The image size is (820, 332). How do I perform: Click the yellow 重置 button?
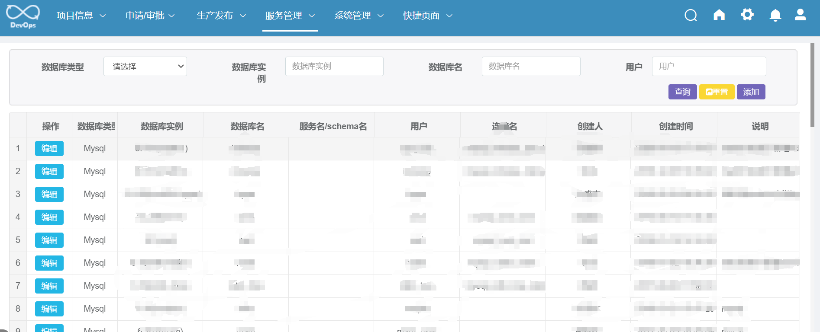[717, 92]
